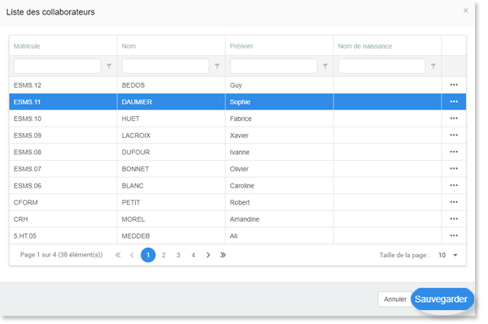Open the Prénom filter options icon
Screen dimensions: 488x324
coord(325,66)
